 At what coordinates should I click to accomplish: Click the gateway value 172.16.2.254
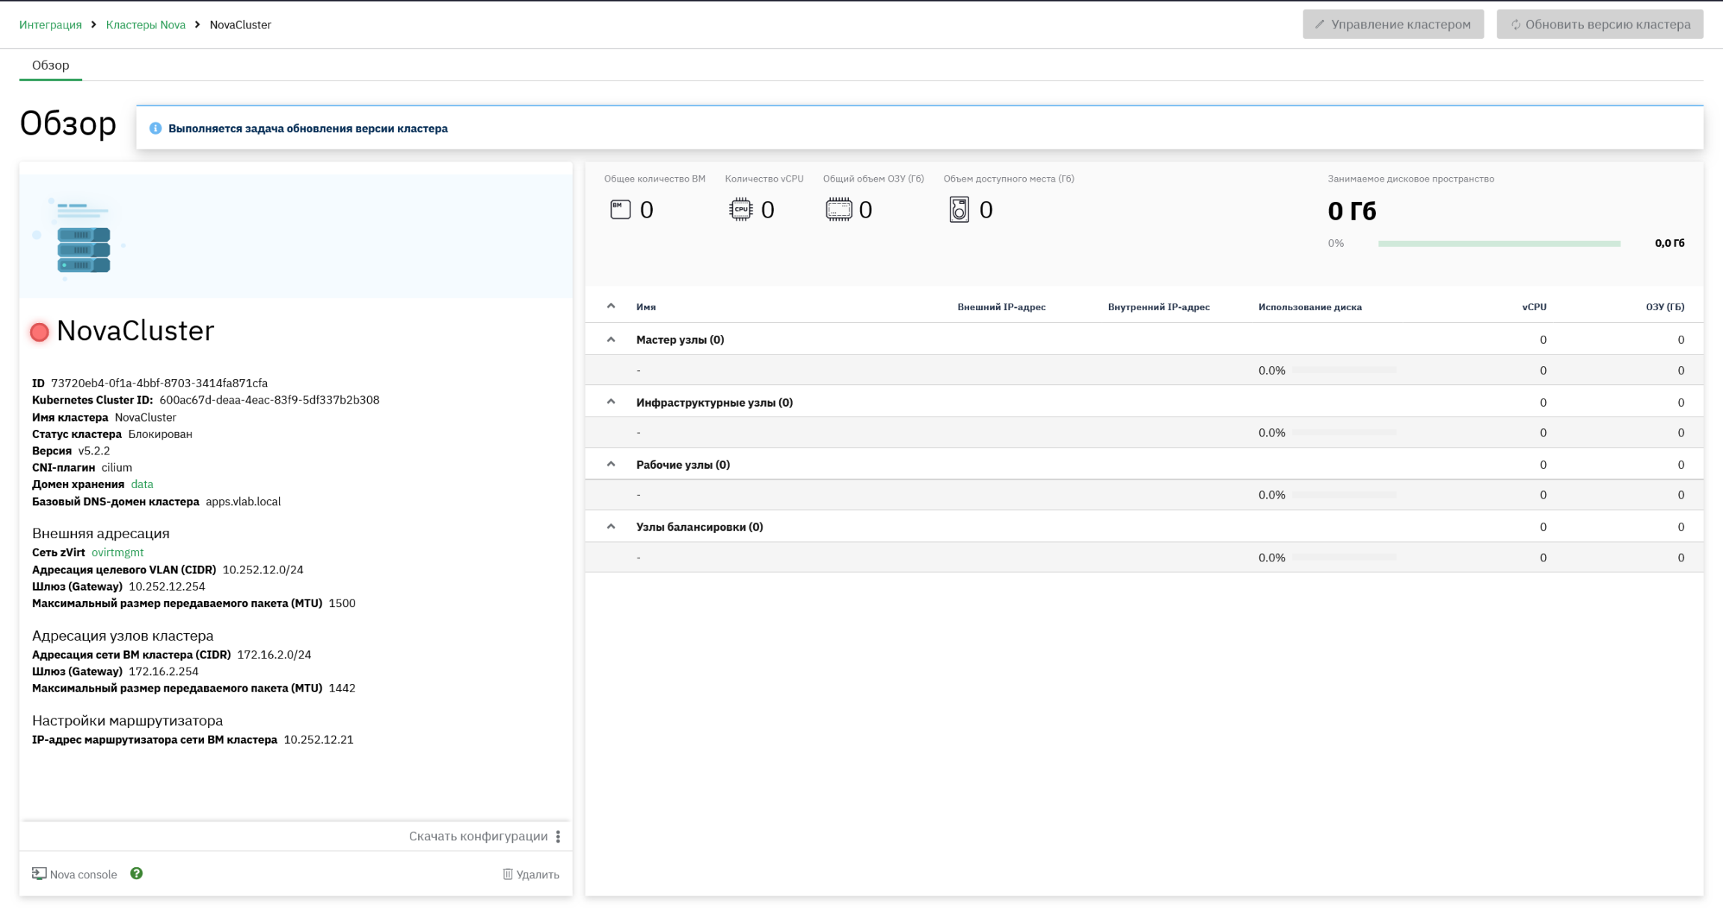click(164, 671)
